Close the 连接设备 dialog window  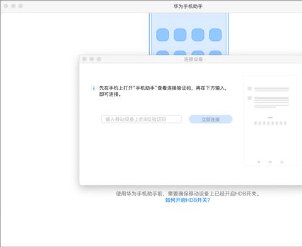pyautogui.click(x=84, y=59)
